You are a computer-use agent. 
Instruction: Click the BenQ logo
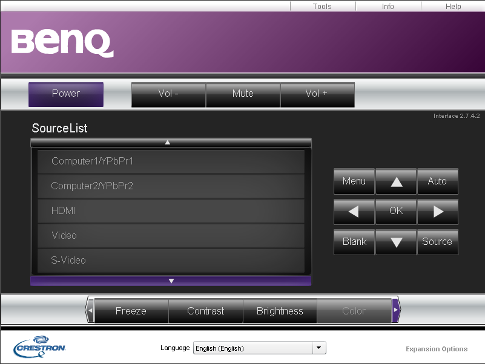[x=63, y=44]
